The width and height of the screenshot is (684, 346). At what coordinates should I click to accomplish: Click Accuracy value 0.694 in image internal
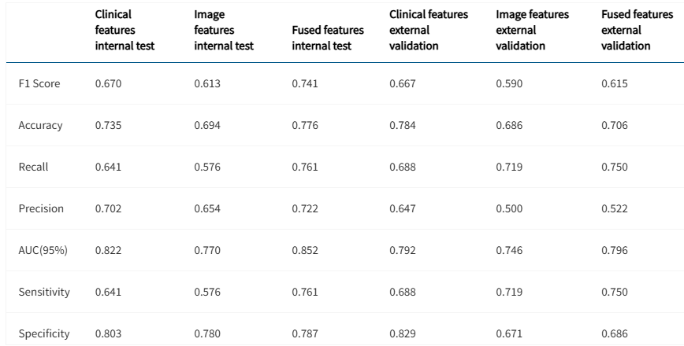tap(207, 125)
